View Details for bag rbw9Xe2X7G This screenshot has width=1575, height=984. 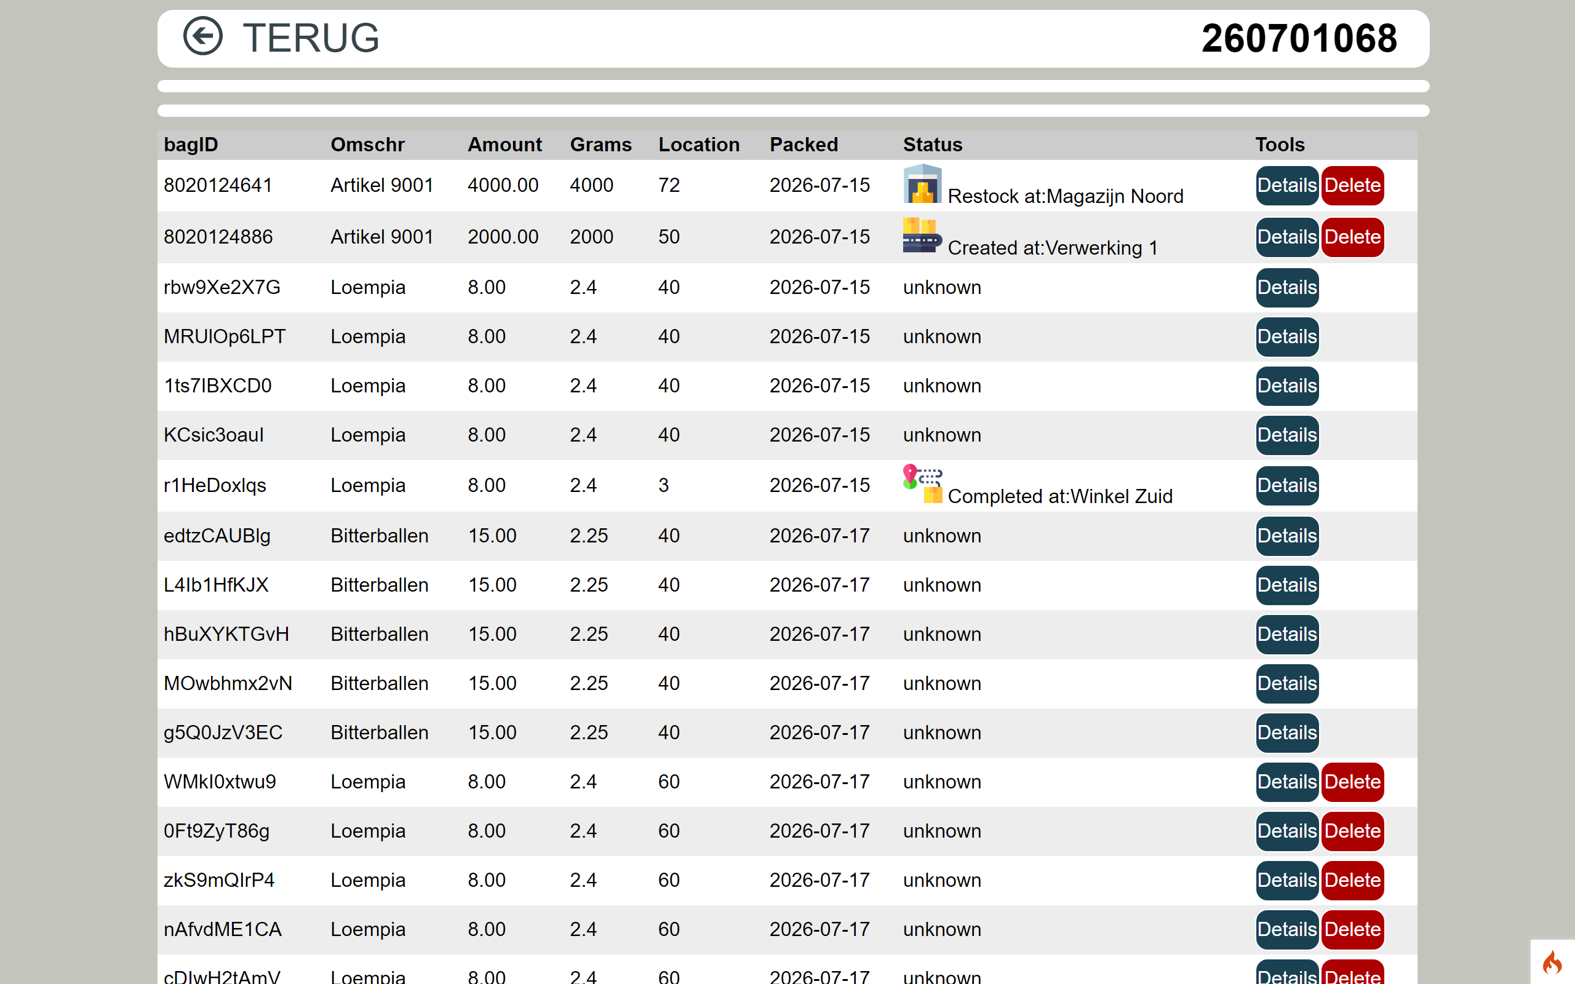[x=1286, y=288]
